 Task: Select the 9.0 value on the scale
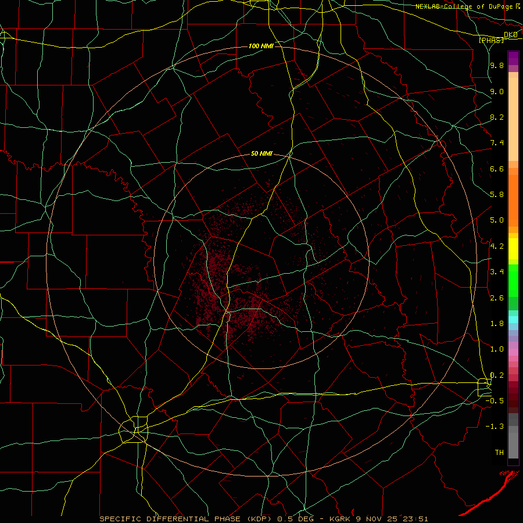[497, 91]
